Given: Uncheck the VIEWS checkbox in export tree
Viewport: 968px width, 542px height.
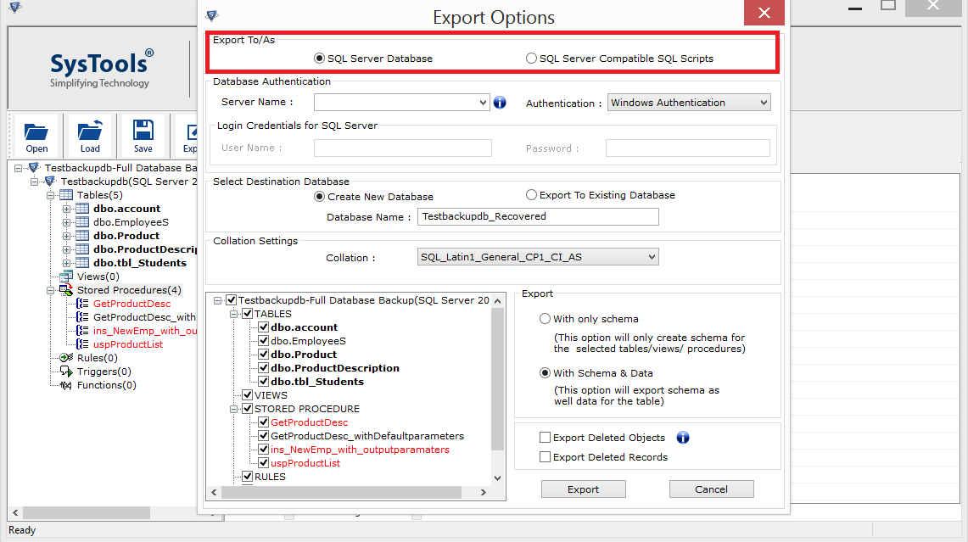Looking at the screenshot, I should coord(248,395).
